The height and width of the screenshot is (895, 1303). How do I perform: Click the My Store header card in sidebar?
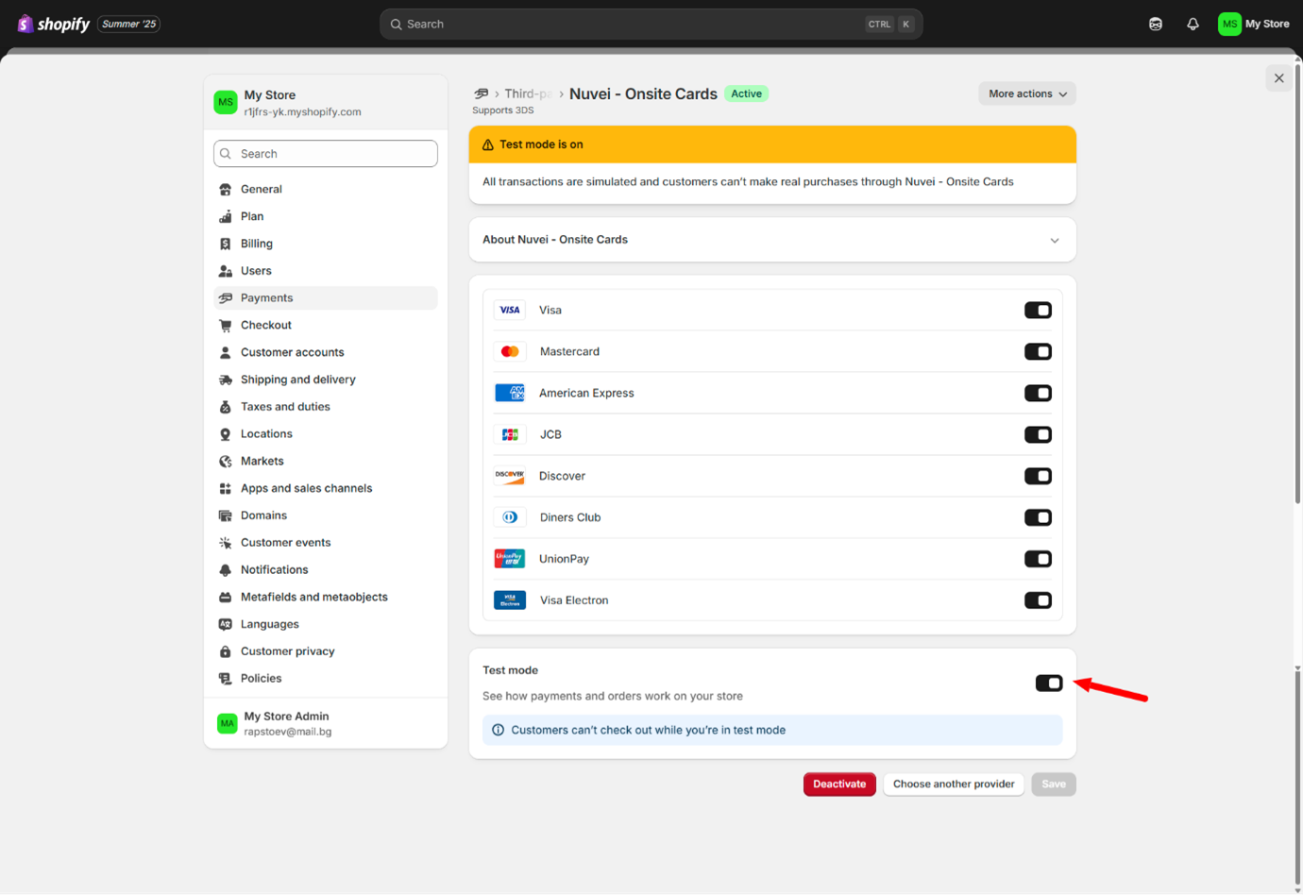326,103
